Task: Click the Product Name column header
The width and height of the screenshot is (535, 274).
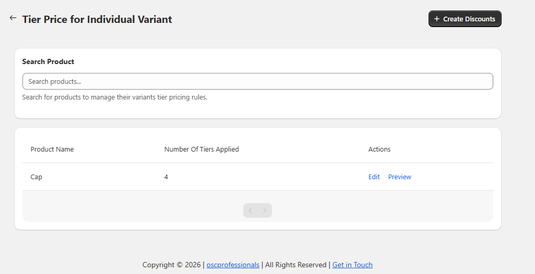Action: click(52, 150)
